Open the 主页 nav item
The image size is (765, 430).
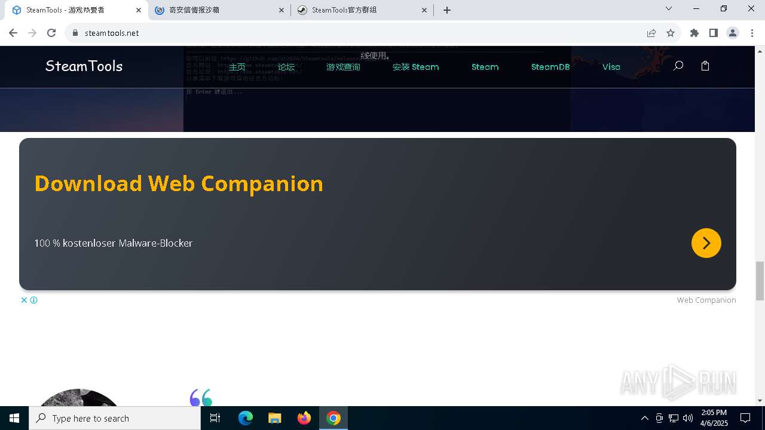(237, 67)
